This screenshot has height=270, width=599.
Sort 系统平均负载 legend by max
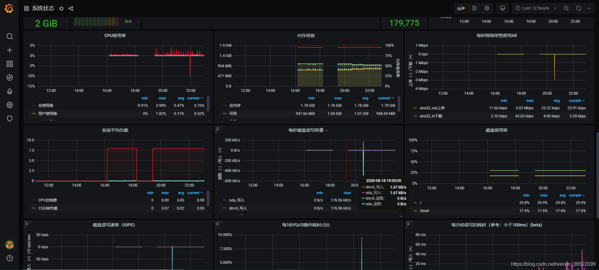tap(165, 193)
